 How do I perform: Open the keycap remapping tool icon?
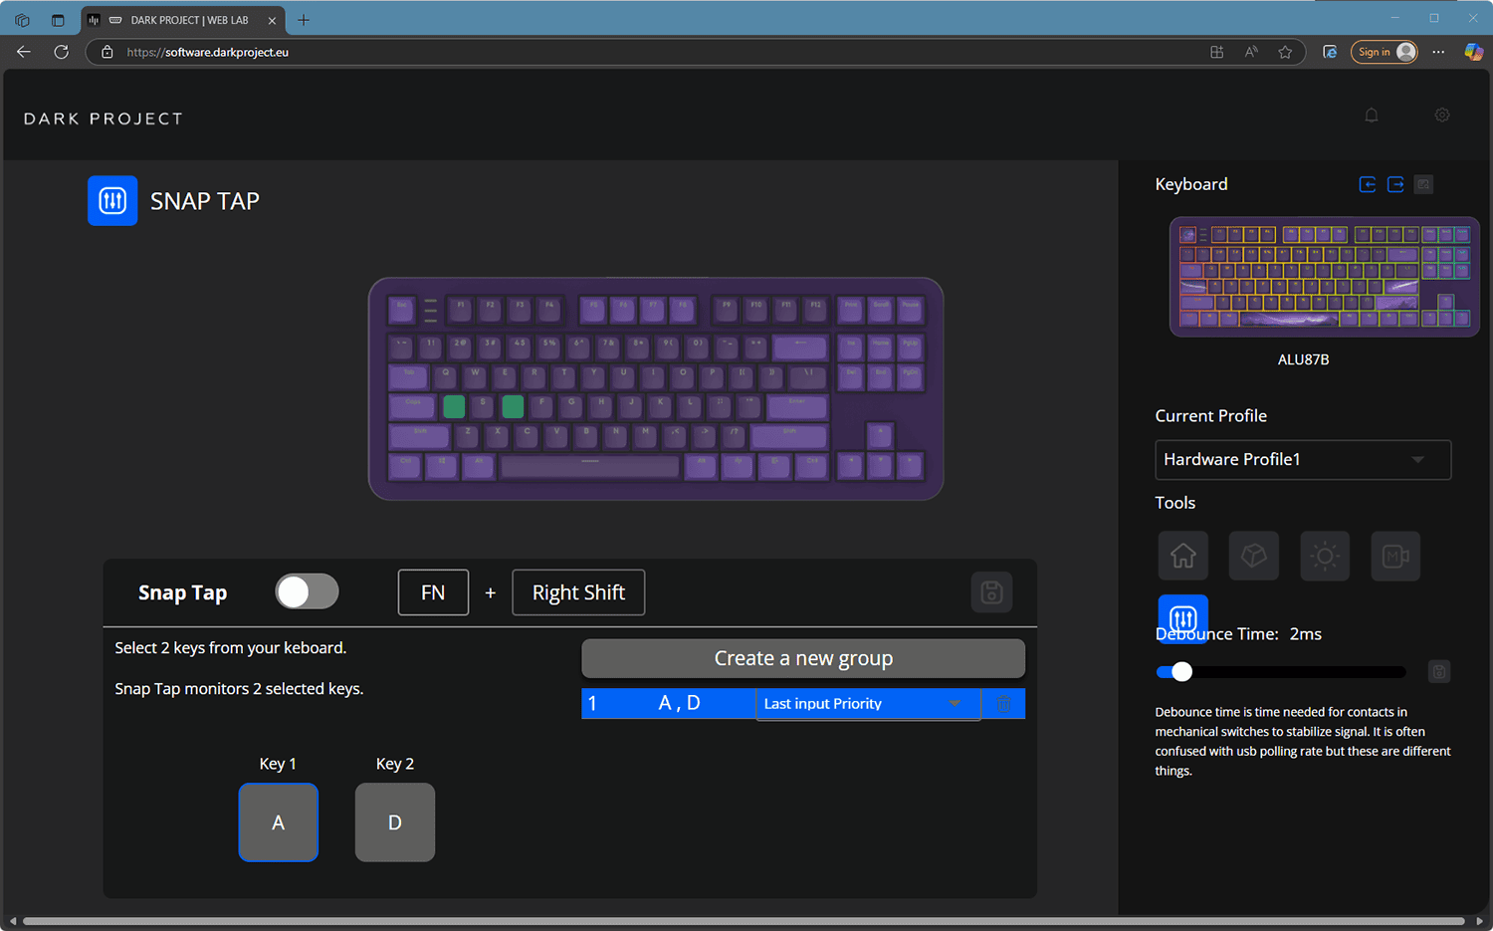[x=1254, y=556]
